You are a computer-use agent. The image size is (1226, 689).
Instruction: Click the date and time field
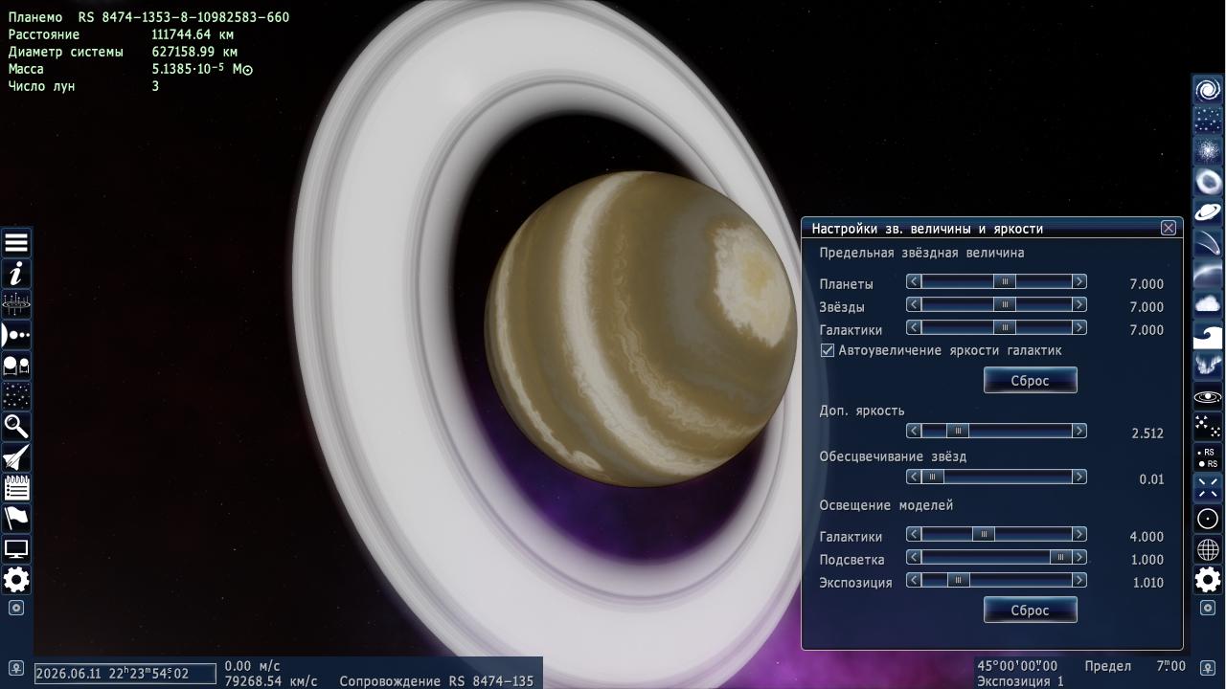pos(125,674)
